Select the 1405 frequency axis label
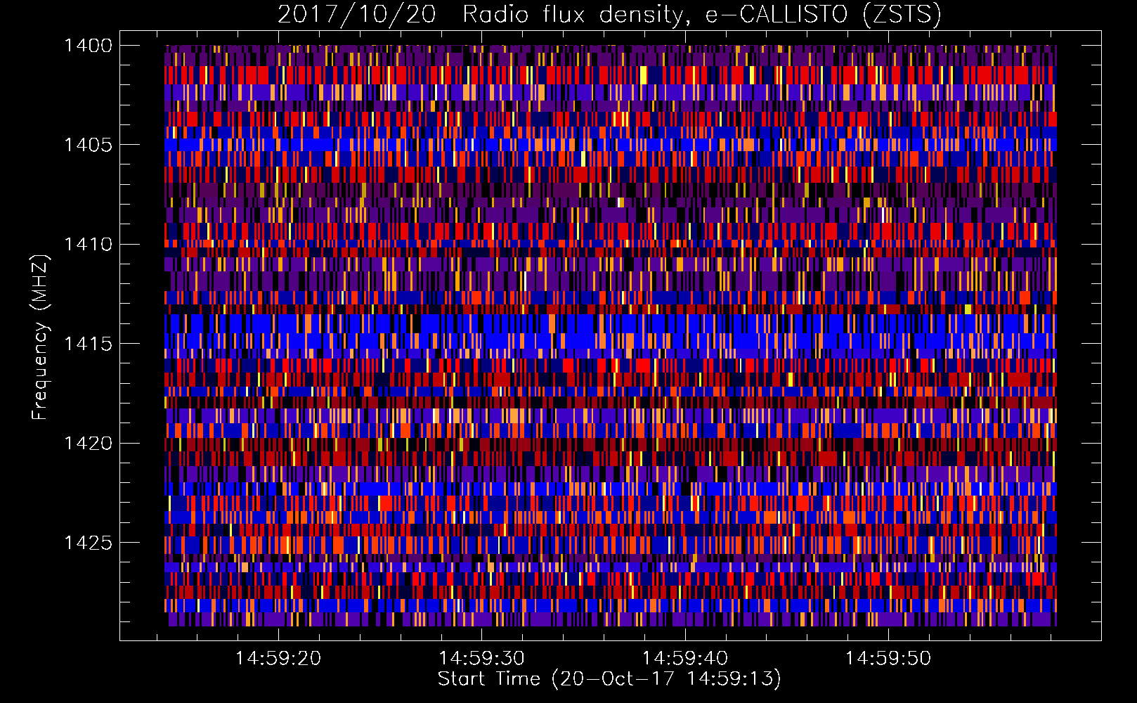 (x=88, y=145)
